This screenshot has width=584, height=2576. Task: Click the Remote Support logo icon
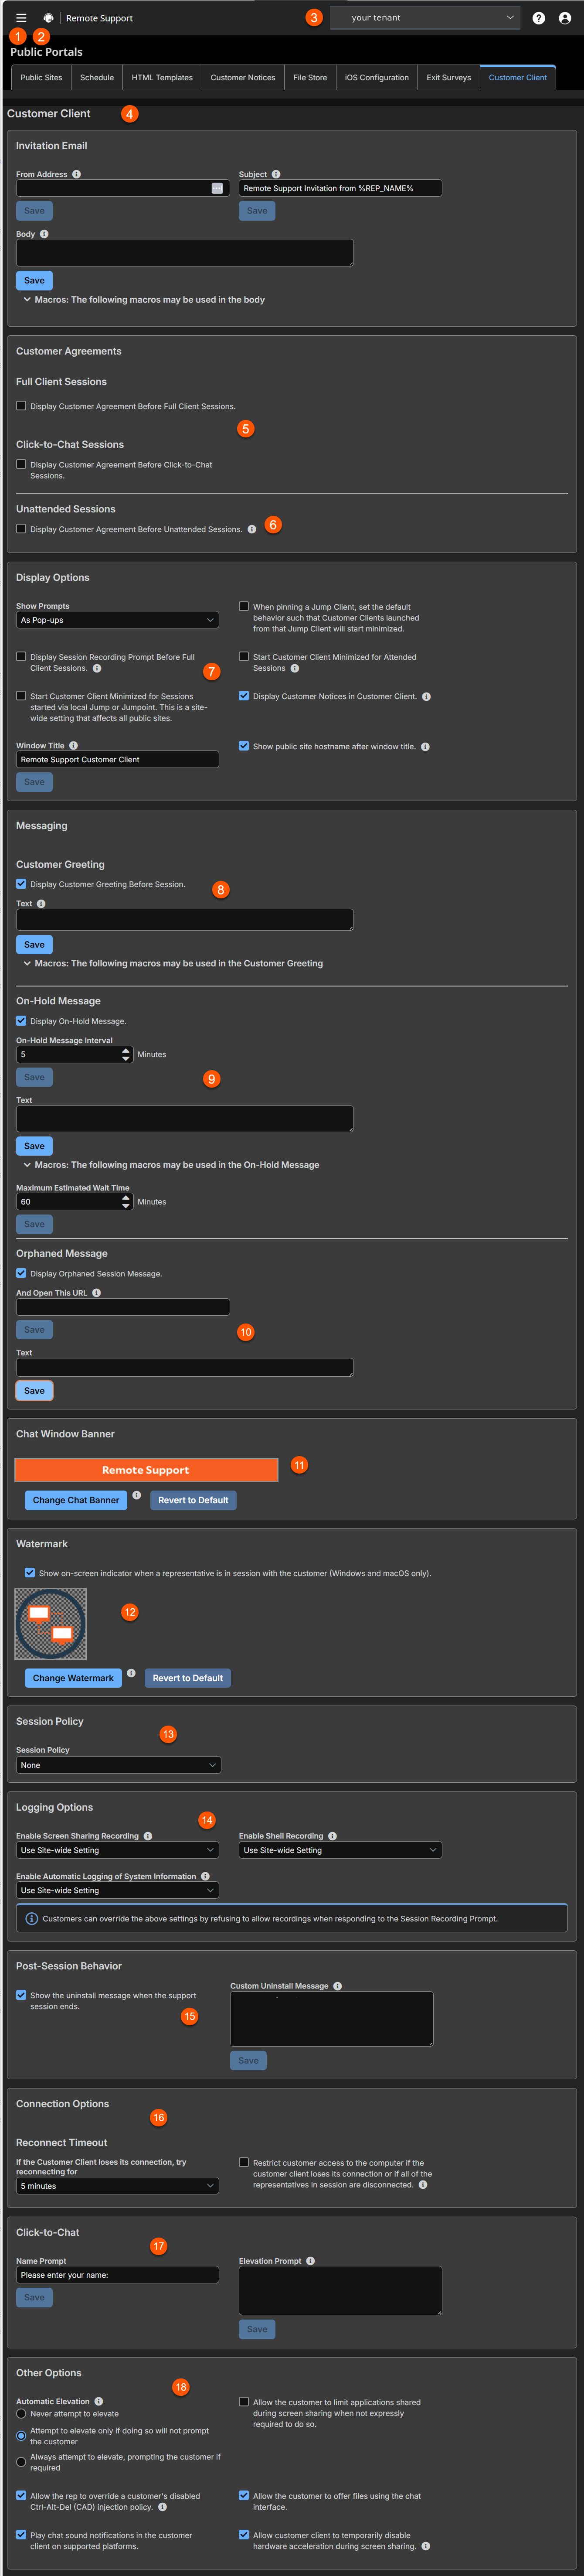point(48,18)
